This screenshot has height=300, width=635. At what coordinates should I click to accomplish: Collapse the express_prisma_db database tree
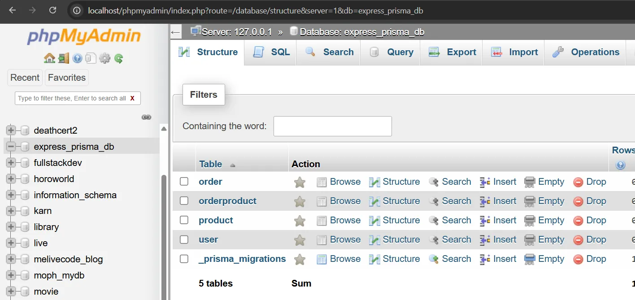(11, 147)
